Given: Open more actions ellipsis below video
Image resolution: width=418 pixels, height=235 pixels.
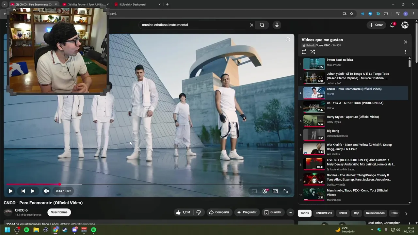Looking at the screenshot, I should [290, 212].
